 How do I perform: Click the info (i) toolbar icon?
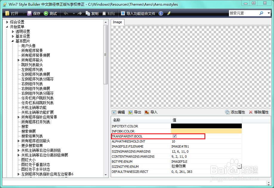click(161, 13)
